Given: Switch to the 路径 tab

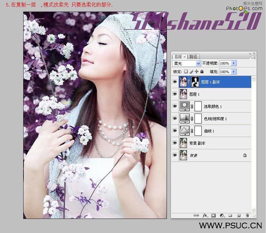Looking at the screenshot, I should (x=193, y=57).
